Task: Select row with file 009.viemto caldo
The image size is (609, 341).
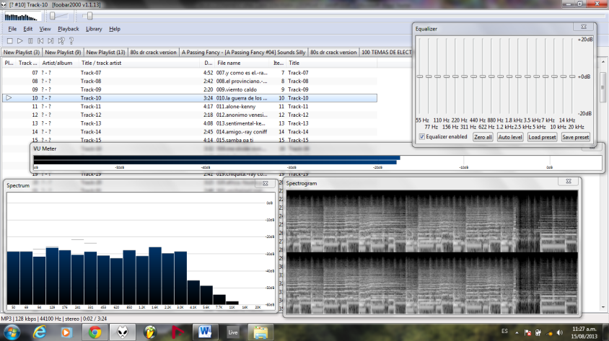Action: [190, 89]
